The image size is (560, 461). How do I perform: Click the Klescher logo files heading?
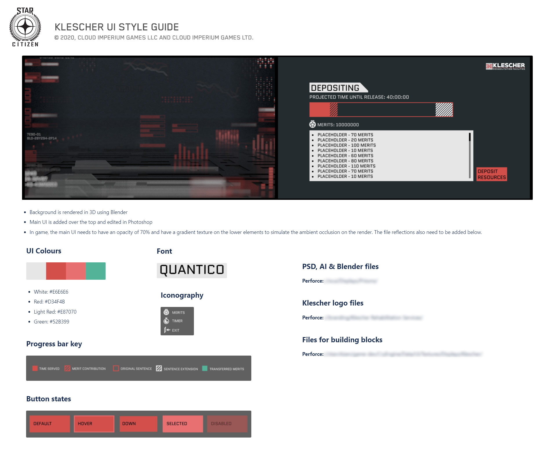pos(333,303)
